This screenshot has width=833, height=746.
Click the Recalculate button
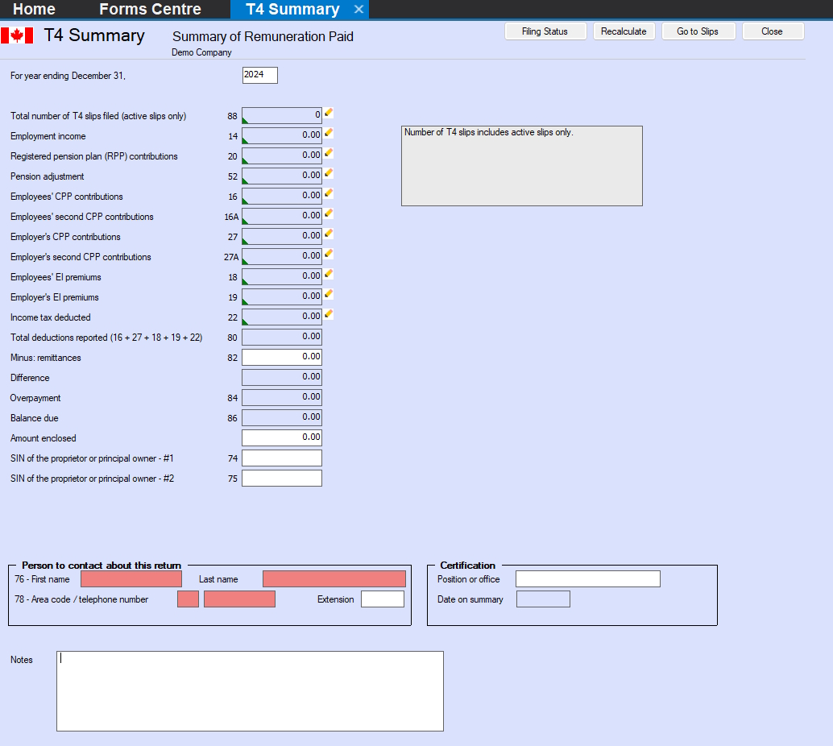(x=624, y=31)
